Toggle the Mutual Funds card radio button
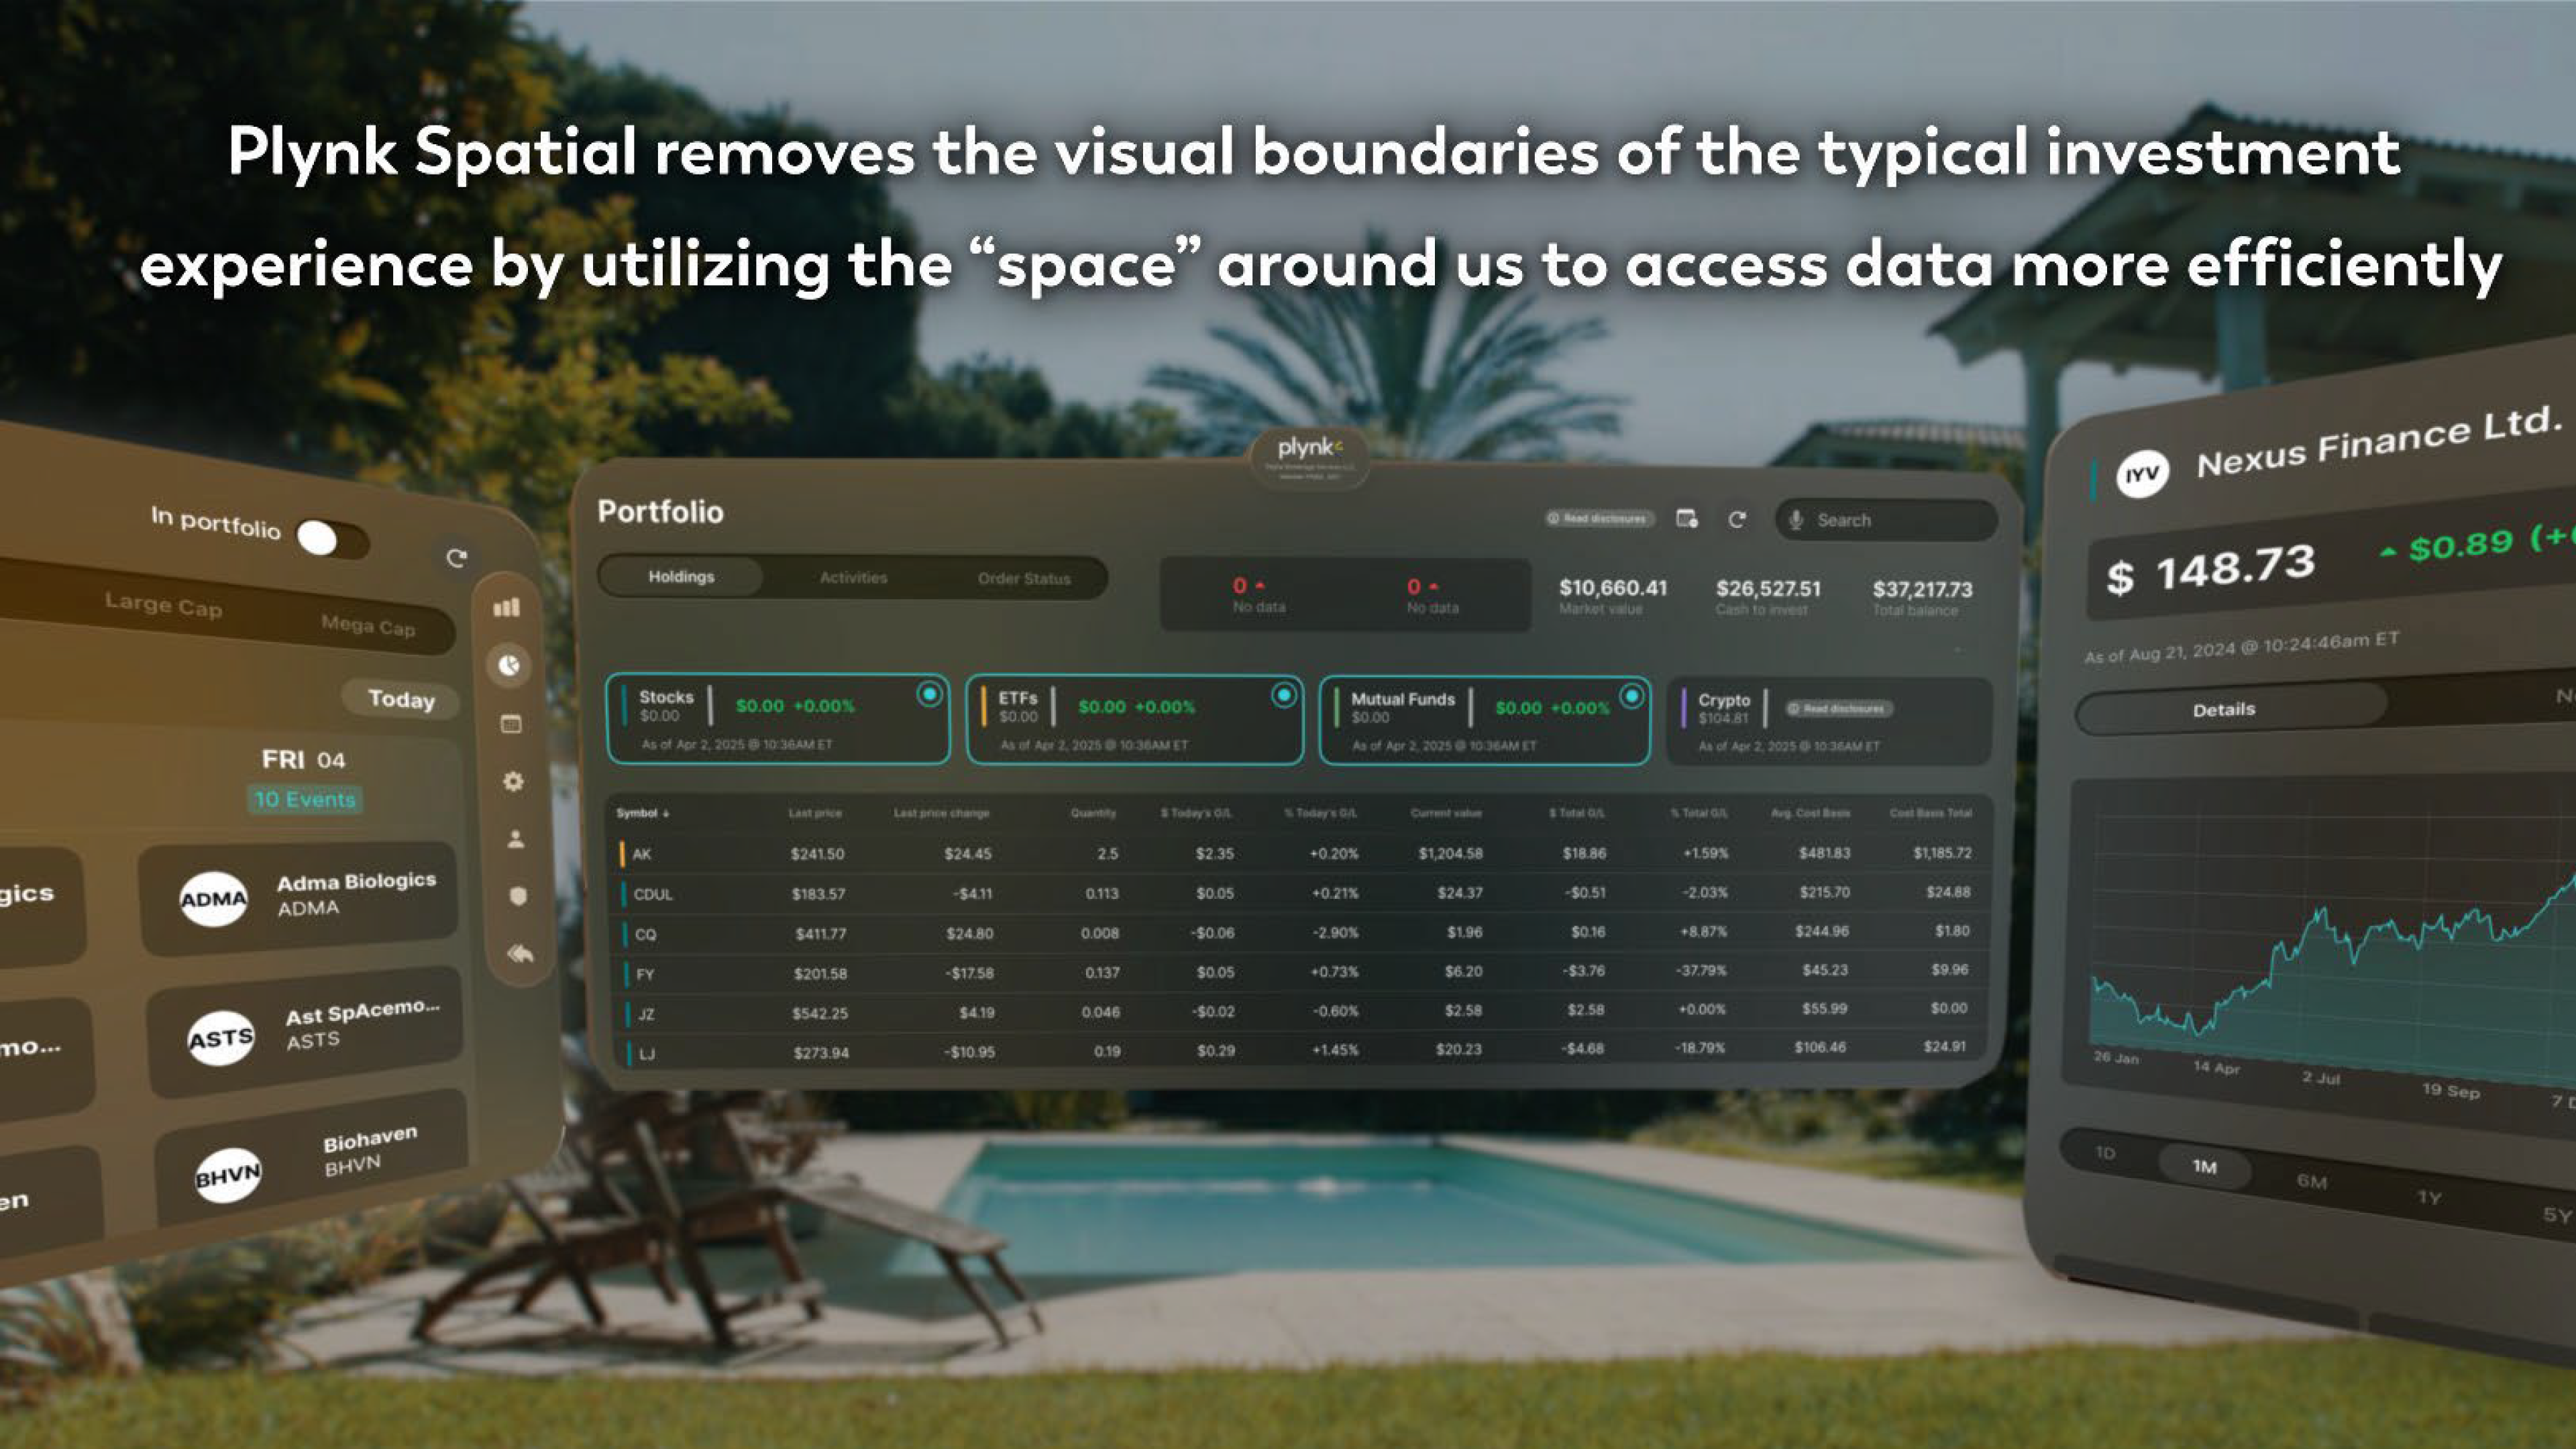This screenshot has width=2576, height=1449. (x=1631, y=696)
